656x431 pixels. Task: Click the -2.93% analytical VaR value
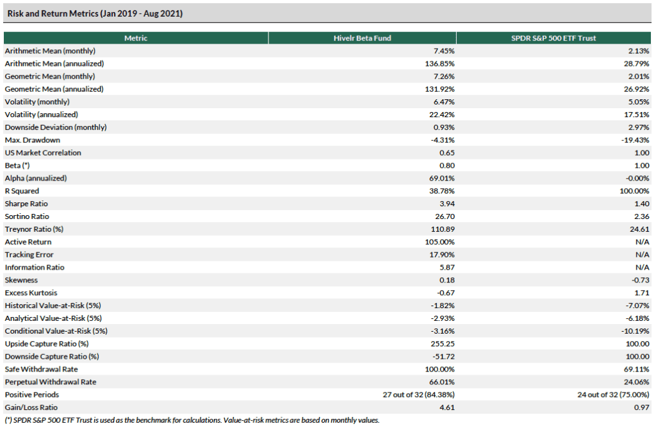coord(443,318)
